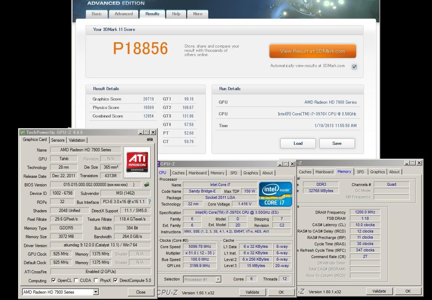Open the Graphics tab in the CPU-Z Memory window

click(x=378, y=172)
